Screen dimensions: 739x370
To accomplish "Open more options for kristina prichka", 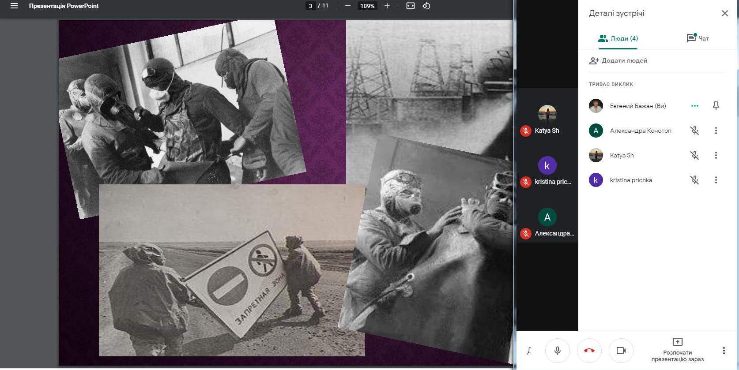I will click(x=716, y=180).
